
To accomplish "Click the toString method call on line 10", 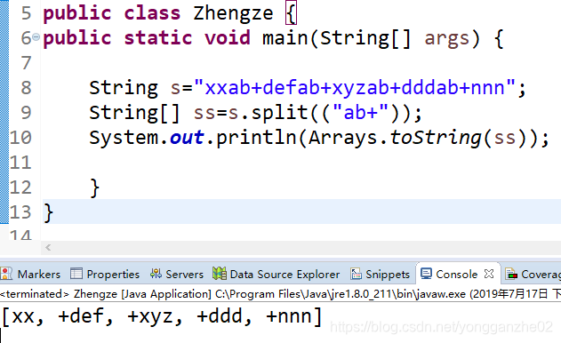I will 436,138.
